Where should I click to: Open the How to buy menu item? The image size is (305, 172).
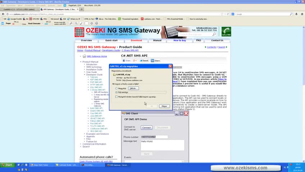180,40
